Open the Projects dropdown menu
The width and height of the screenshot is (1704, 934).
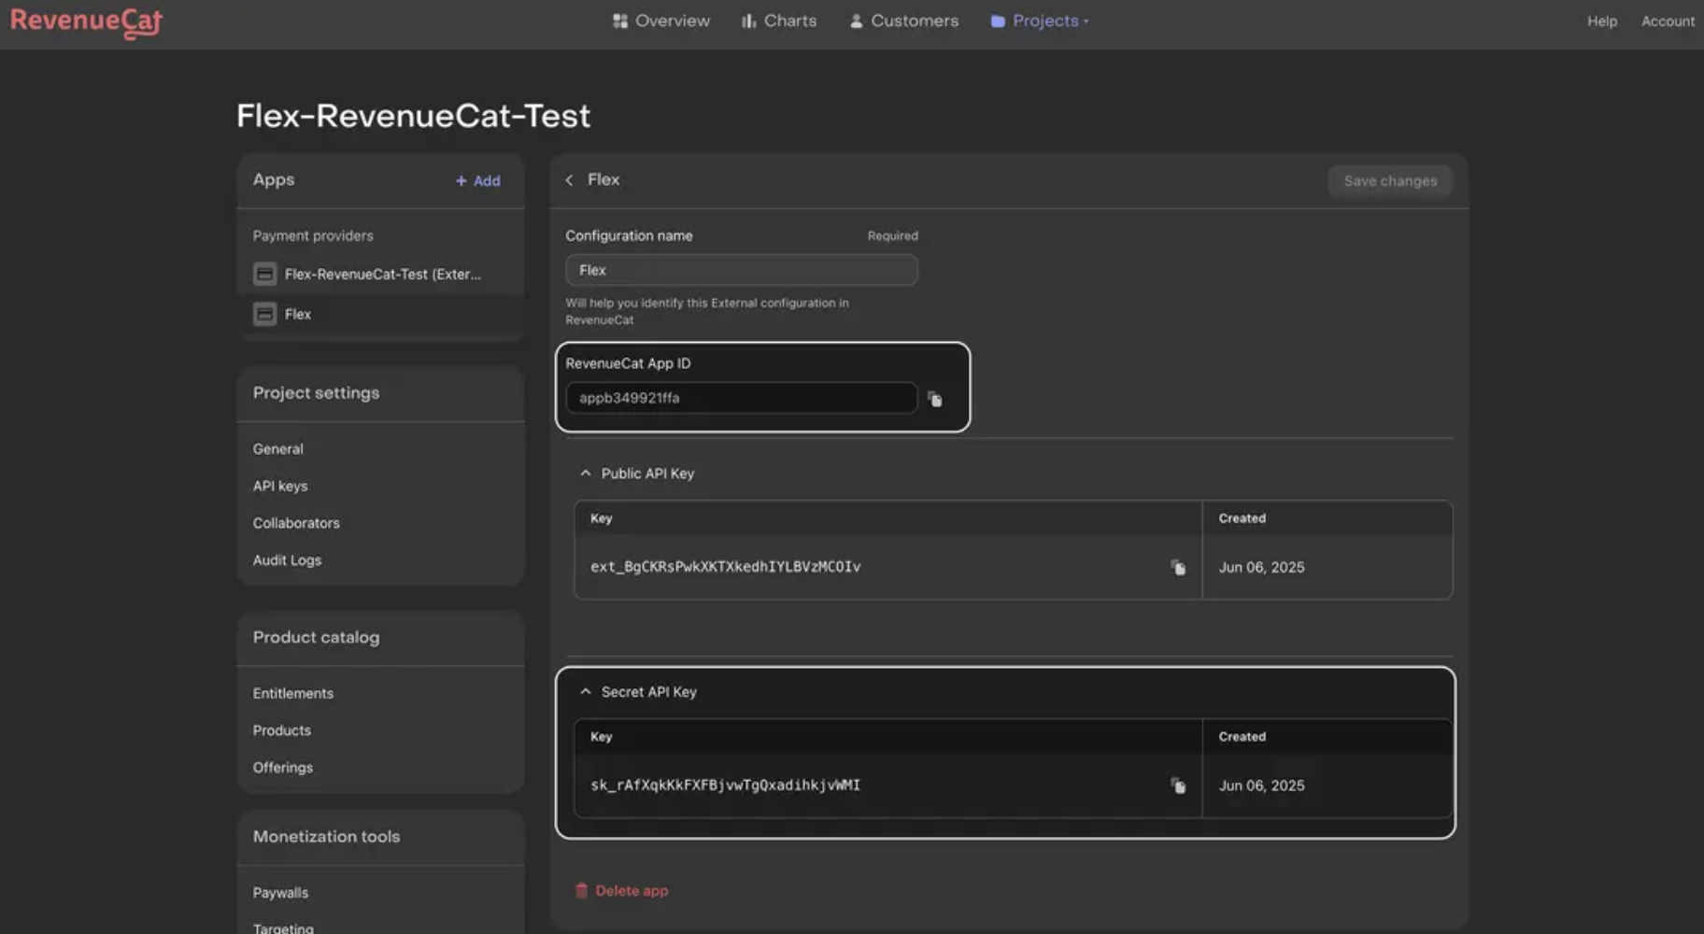pyautogui.click(x=1039, y=21)
